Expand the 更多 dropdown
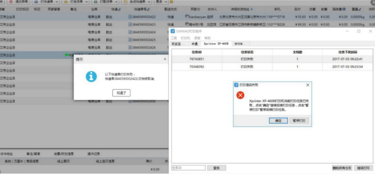 [x=161, y=2]
